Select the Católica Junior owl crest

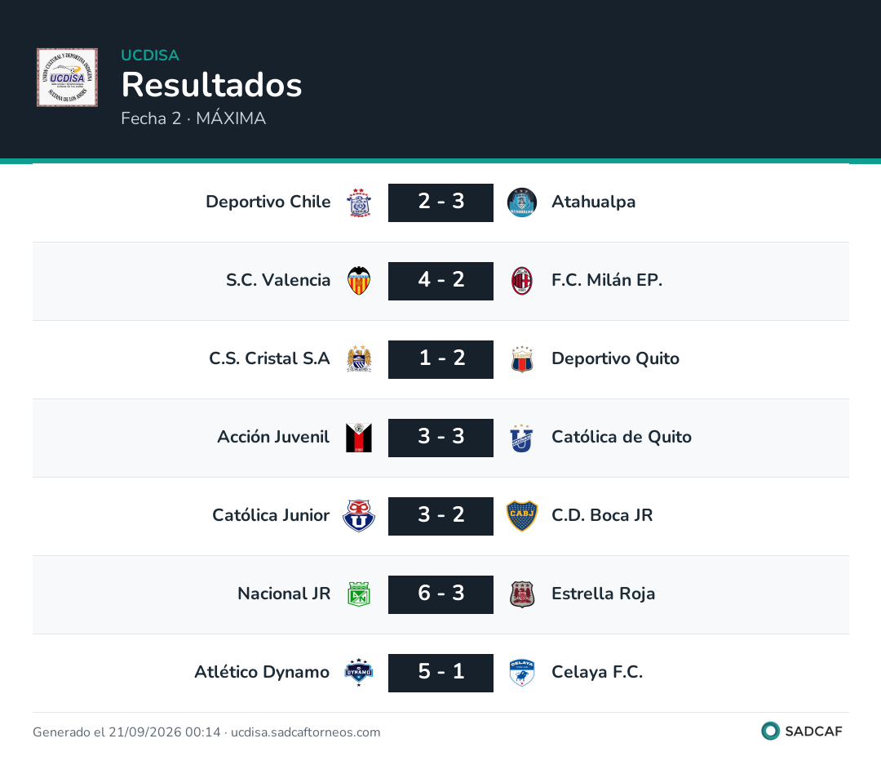tap(358, 516)
